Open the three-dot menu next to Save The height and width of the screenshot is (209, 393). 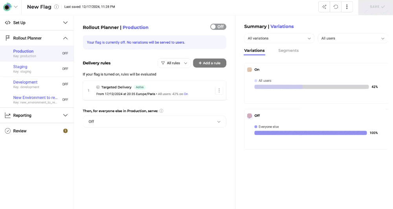[347, 7]
